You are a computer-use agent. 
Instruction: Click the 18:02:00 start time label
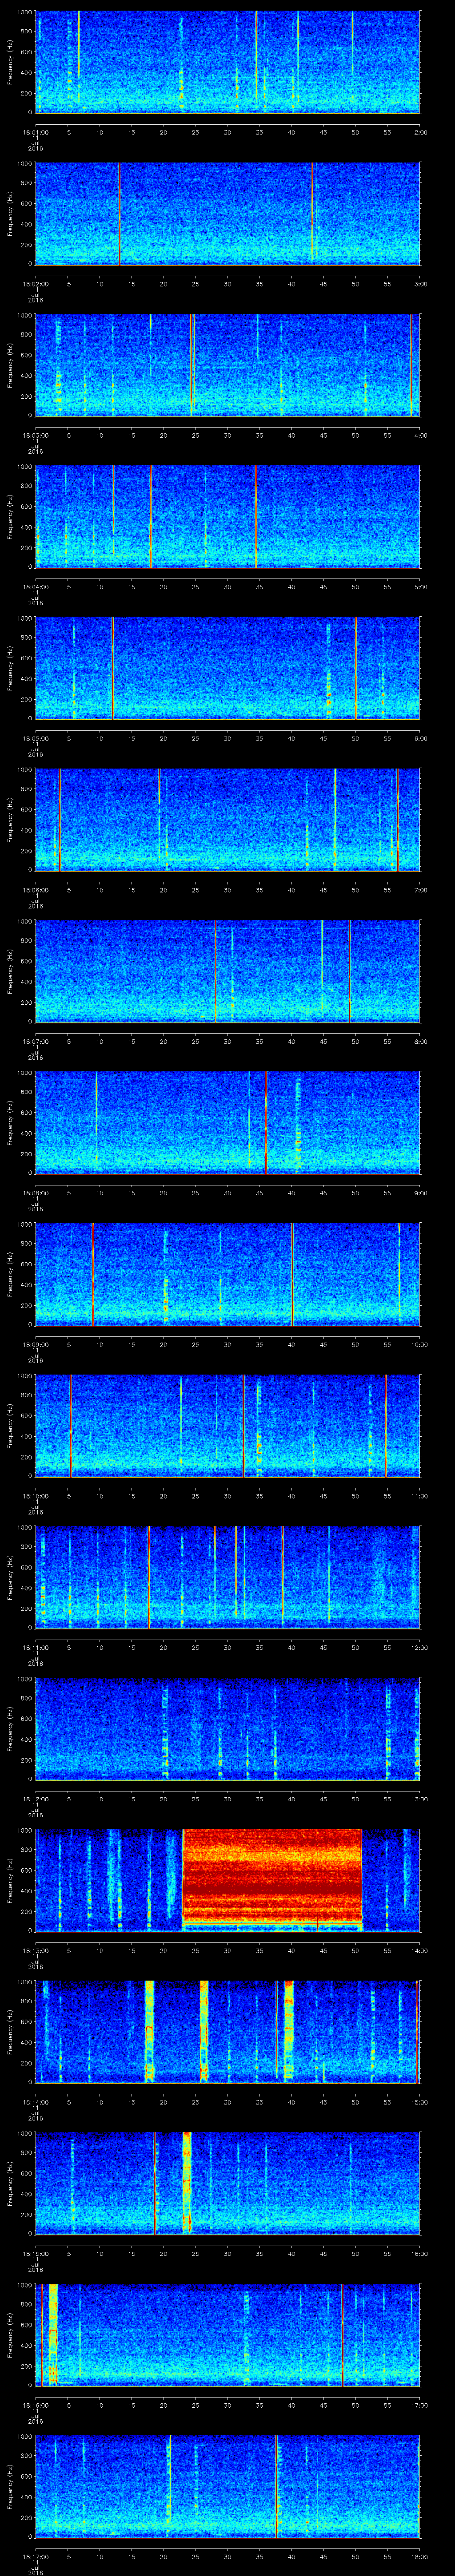[x=35, y=284]
